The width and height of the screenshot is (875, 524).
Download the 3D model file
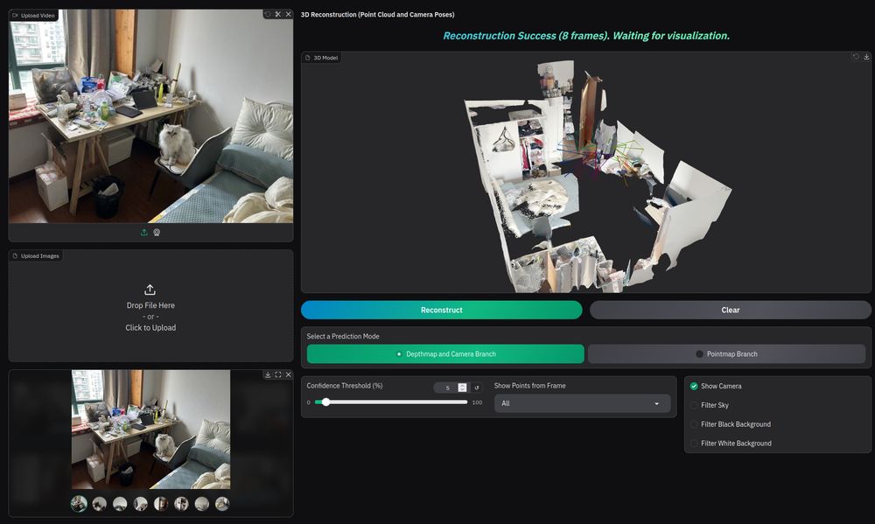866,57
